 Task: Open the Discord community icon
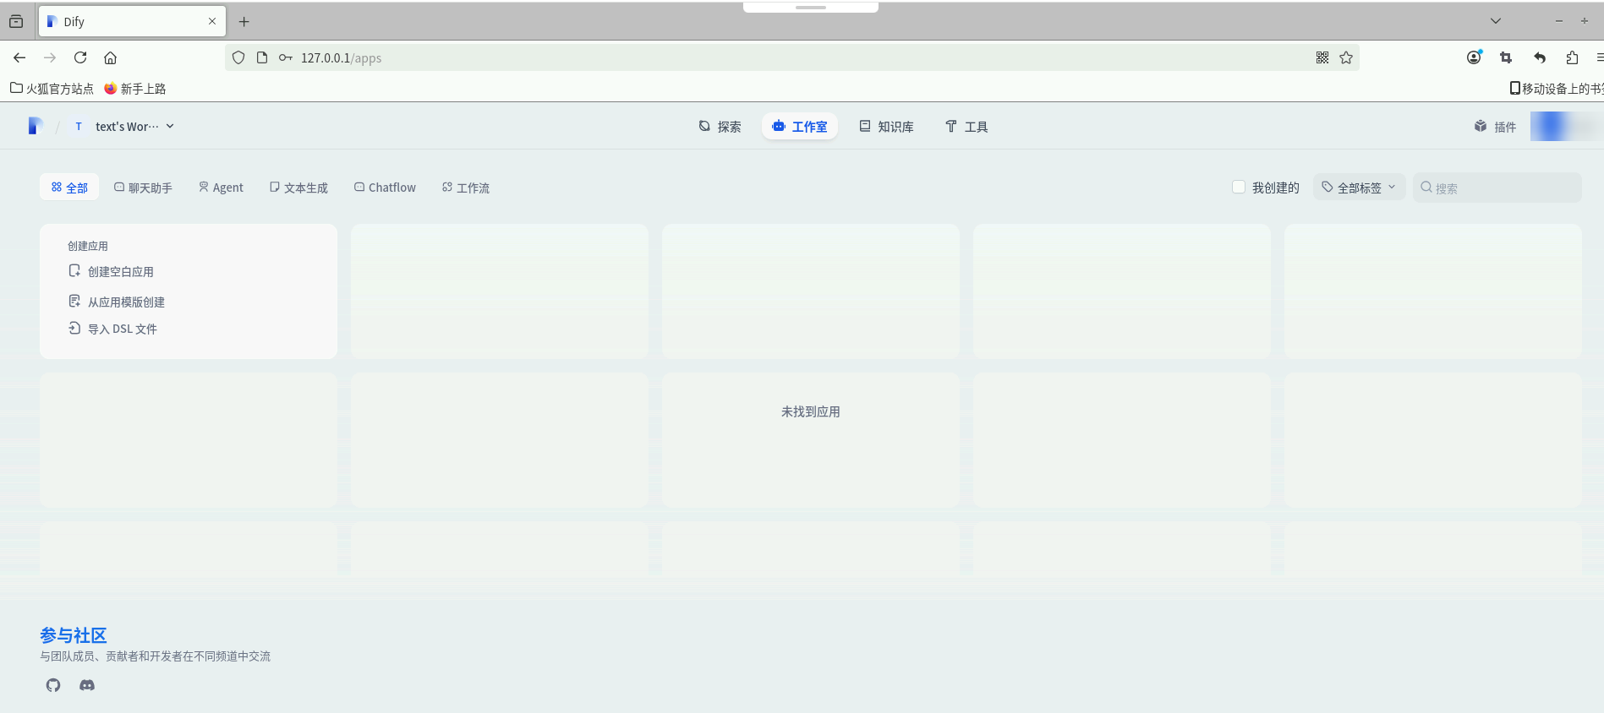(x=87, y=685)
